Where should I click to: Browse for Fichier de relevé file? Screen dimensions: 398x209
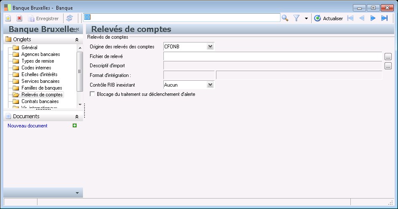click(x=388, y=56)
